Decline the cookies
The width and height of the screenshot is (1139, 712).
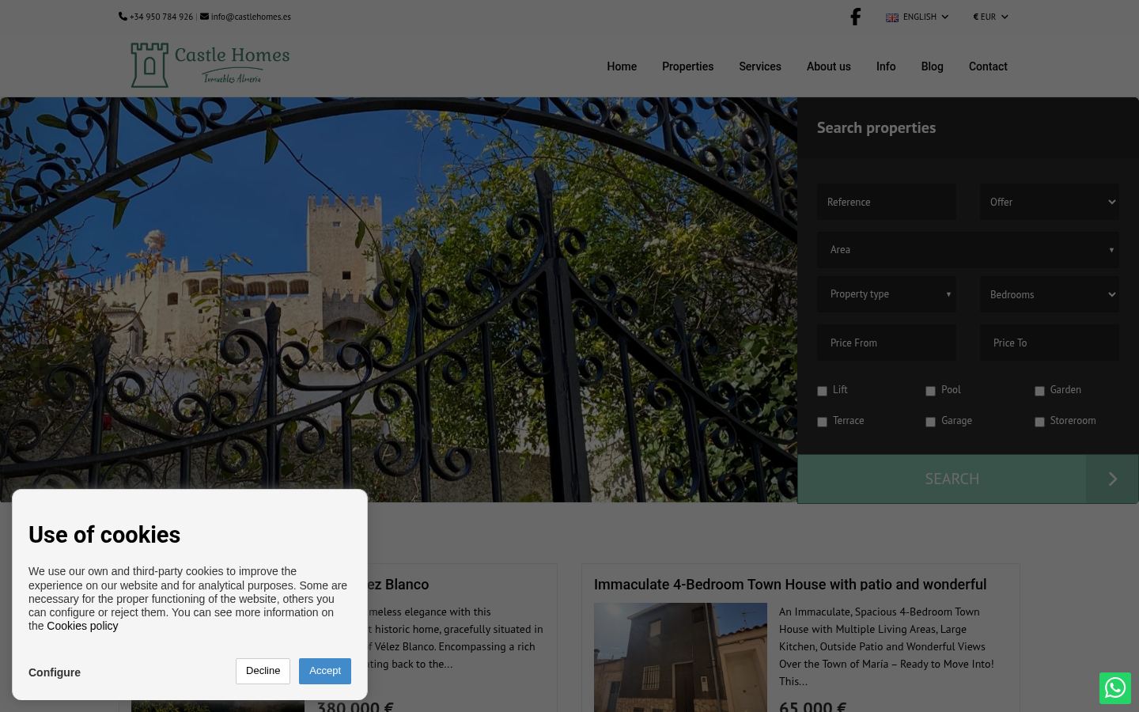click(263, 671)
